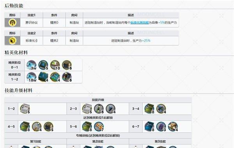This screenshot has height=148, width=234.
Task: Open the count-6 material in 精英阶段 1→2
Action: point(67,77)
